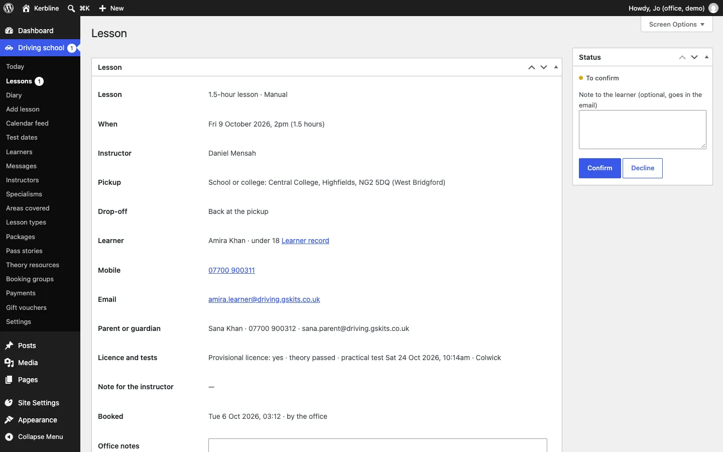The width and height of the screenshot is (723, 452).
Task: Collapse the Lesson panel with its toggle triangle
Action: [556, 67]
